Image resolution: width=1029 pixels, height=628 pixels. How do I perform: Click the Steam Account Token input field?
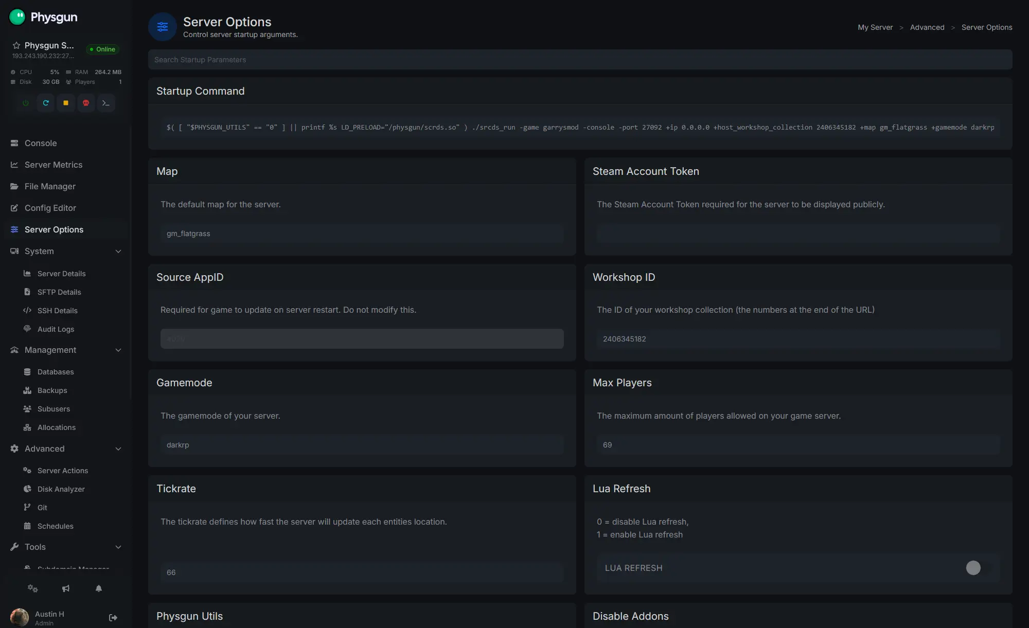pos(798,234)
